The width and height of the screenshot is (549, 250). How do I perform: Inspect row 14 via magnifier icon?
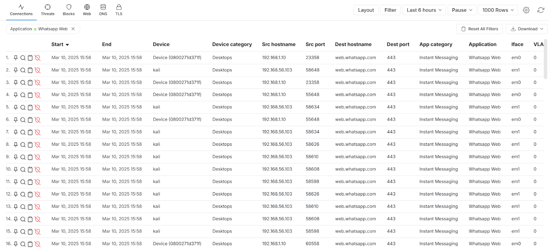pyautogui.click(x=23, y=219)
